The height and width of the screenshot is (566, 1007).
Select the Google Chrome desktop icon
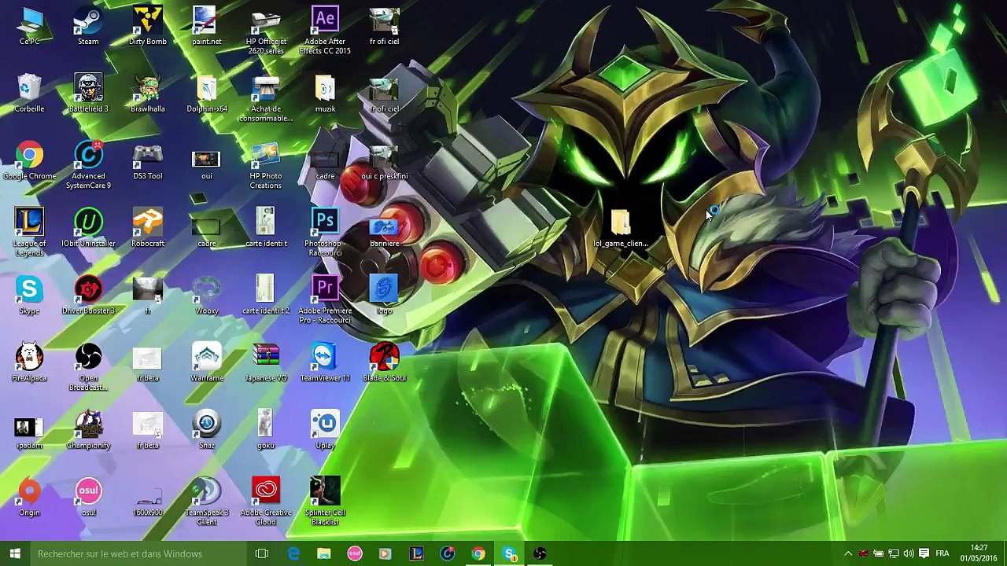29,161
